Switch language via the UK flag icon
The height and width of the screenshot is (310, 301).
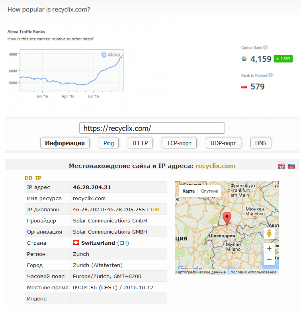(x=281, y=165)
